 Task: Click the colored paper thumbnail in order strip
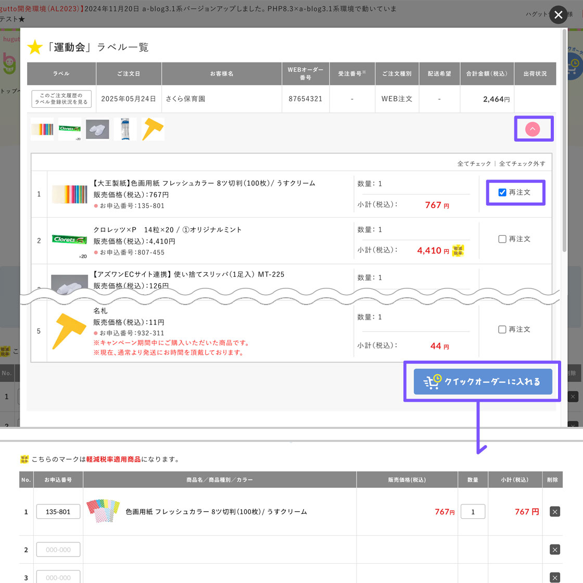(42, 129)
